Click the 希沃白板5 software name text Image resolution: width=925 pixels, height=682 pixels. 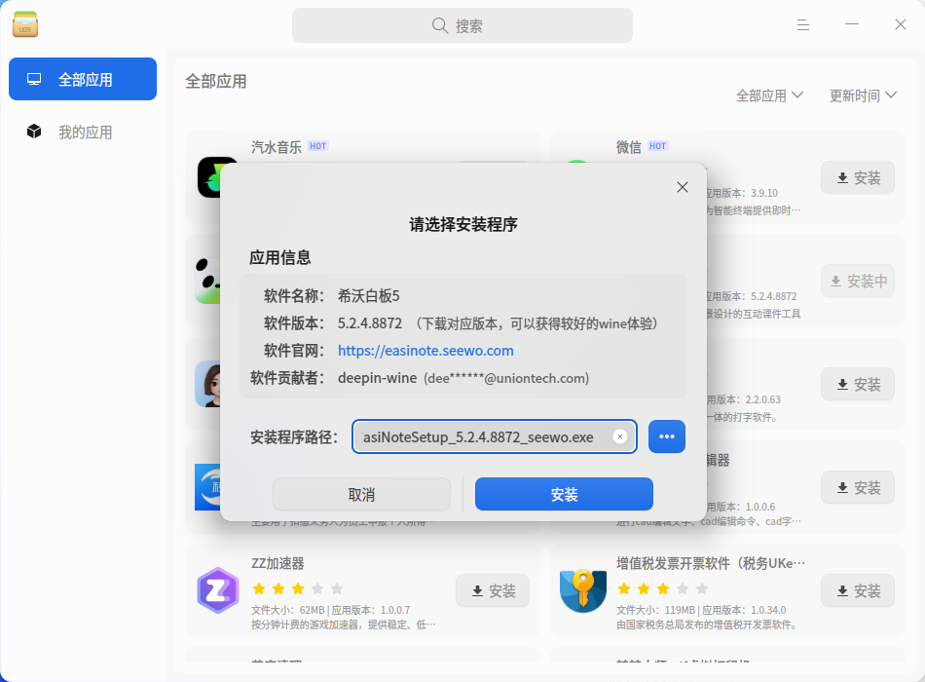click(x=369, y=296)
